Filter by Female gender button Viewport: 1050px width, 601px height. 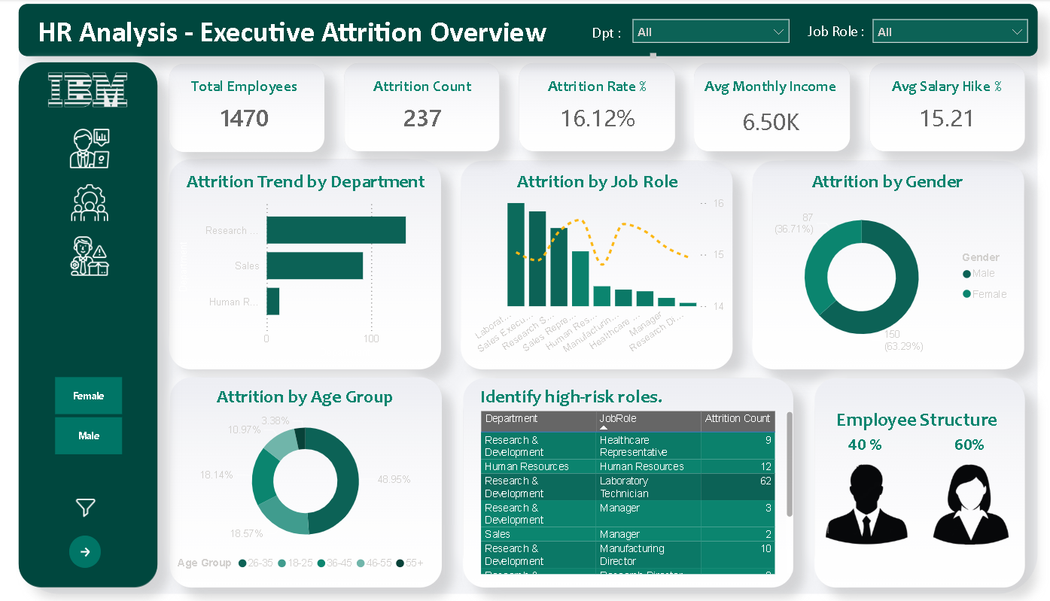tap(89, 396)
